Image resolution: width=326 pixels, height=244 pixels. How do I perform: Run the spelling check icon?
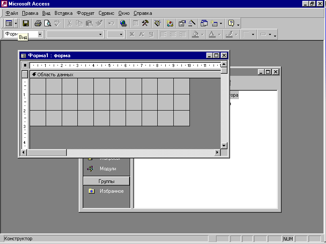coord(58,23)
